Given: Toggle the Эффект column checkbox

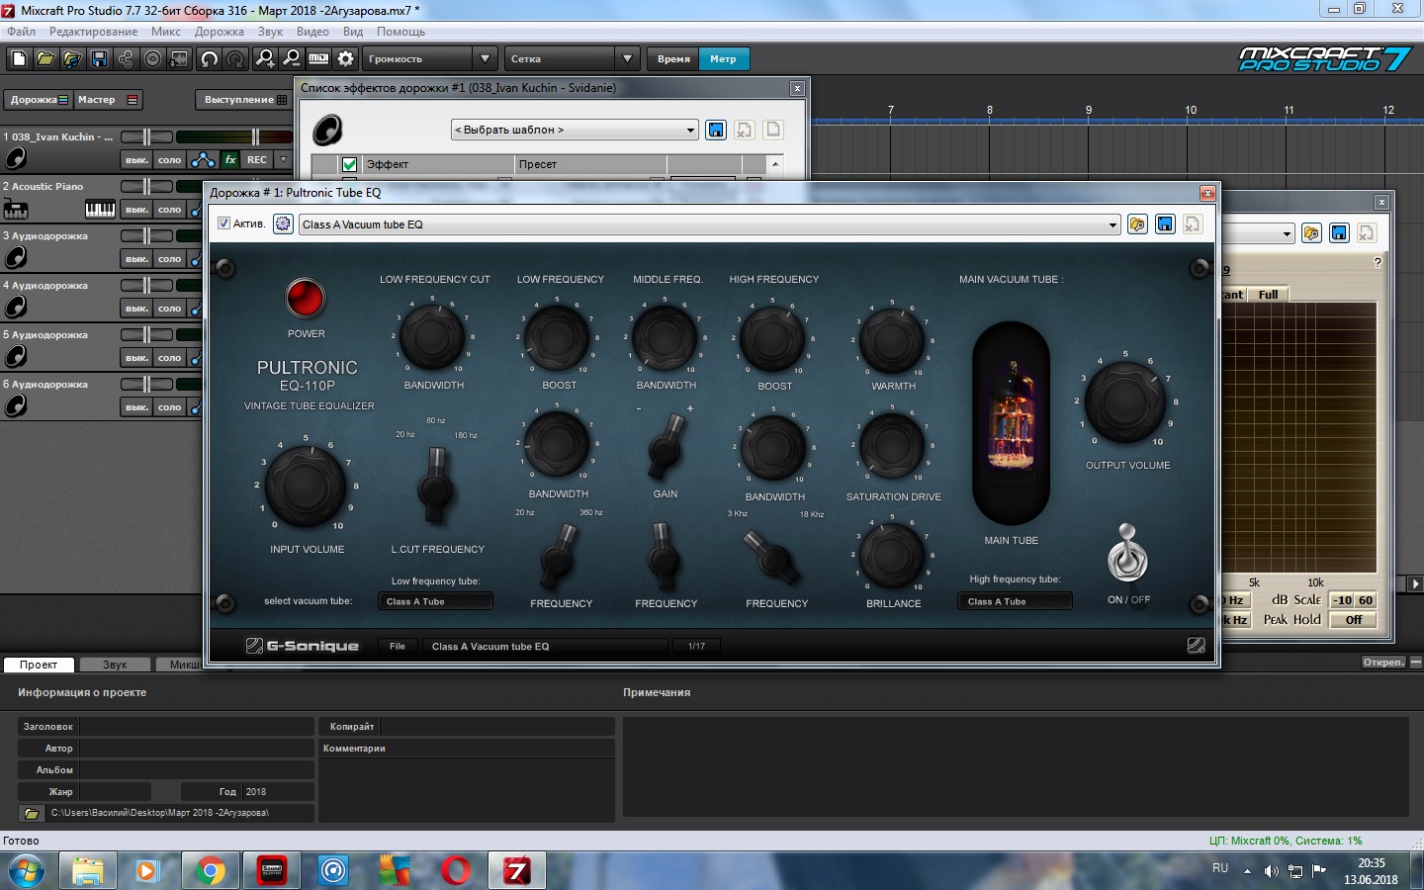Looking at the screenshot, I should click(349, 164).
